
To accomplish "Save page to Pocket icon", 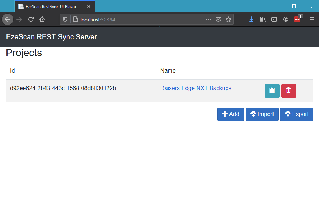I will tap(218, 20).
